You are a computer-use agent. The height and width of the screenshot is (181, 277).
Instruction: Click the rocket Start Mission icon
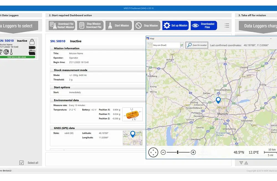[110, 25]
